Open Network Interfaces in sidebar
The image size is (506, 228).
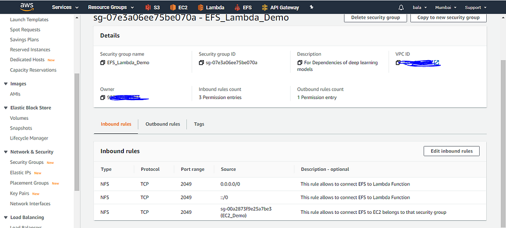coord(30,204)
